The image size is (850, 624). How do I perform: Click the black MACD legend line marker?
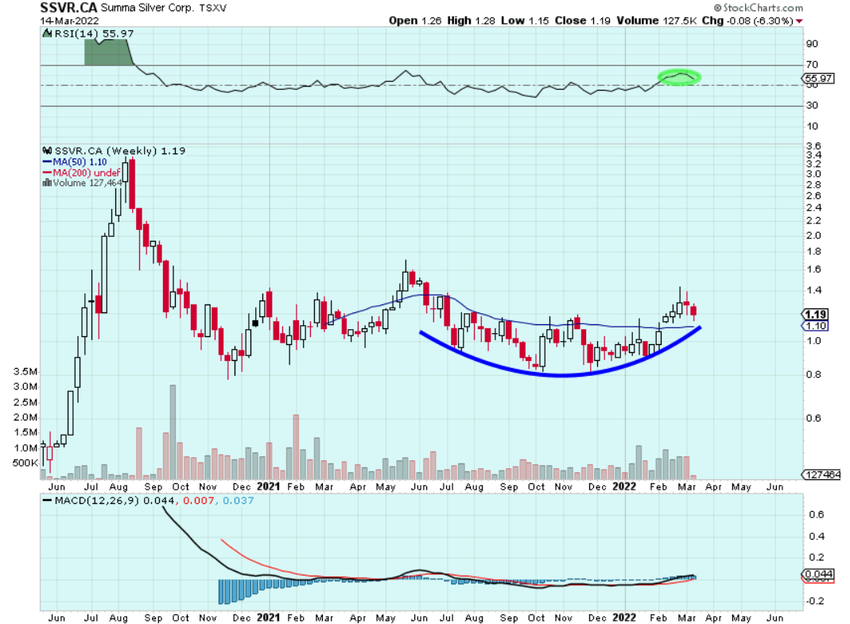[47, 501]
